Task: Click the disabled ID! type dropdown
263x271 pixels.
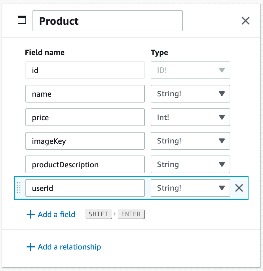Action: coord(190,70)
